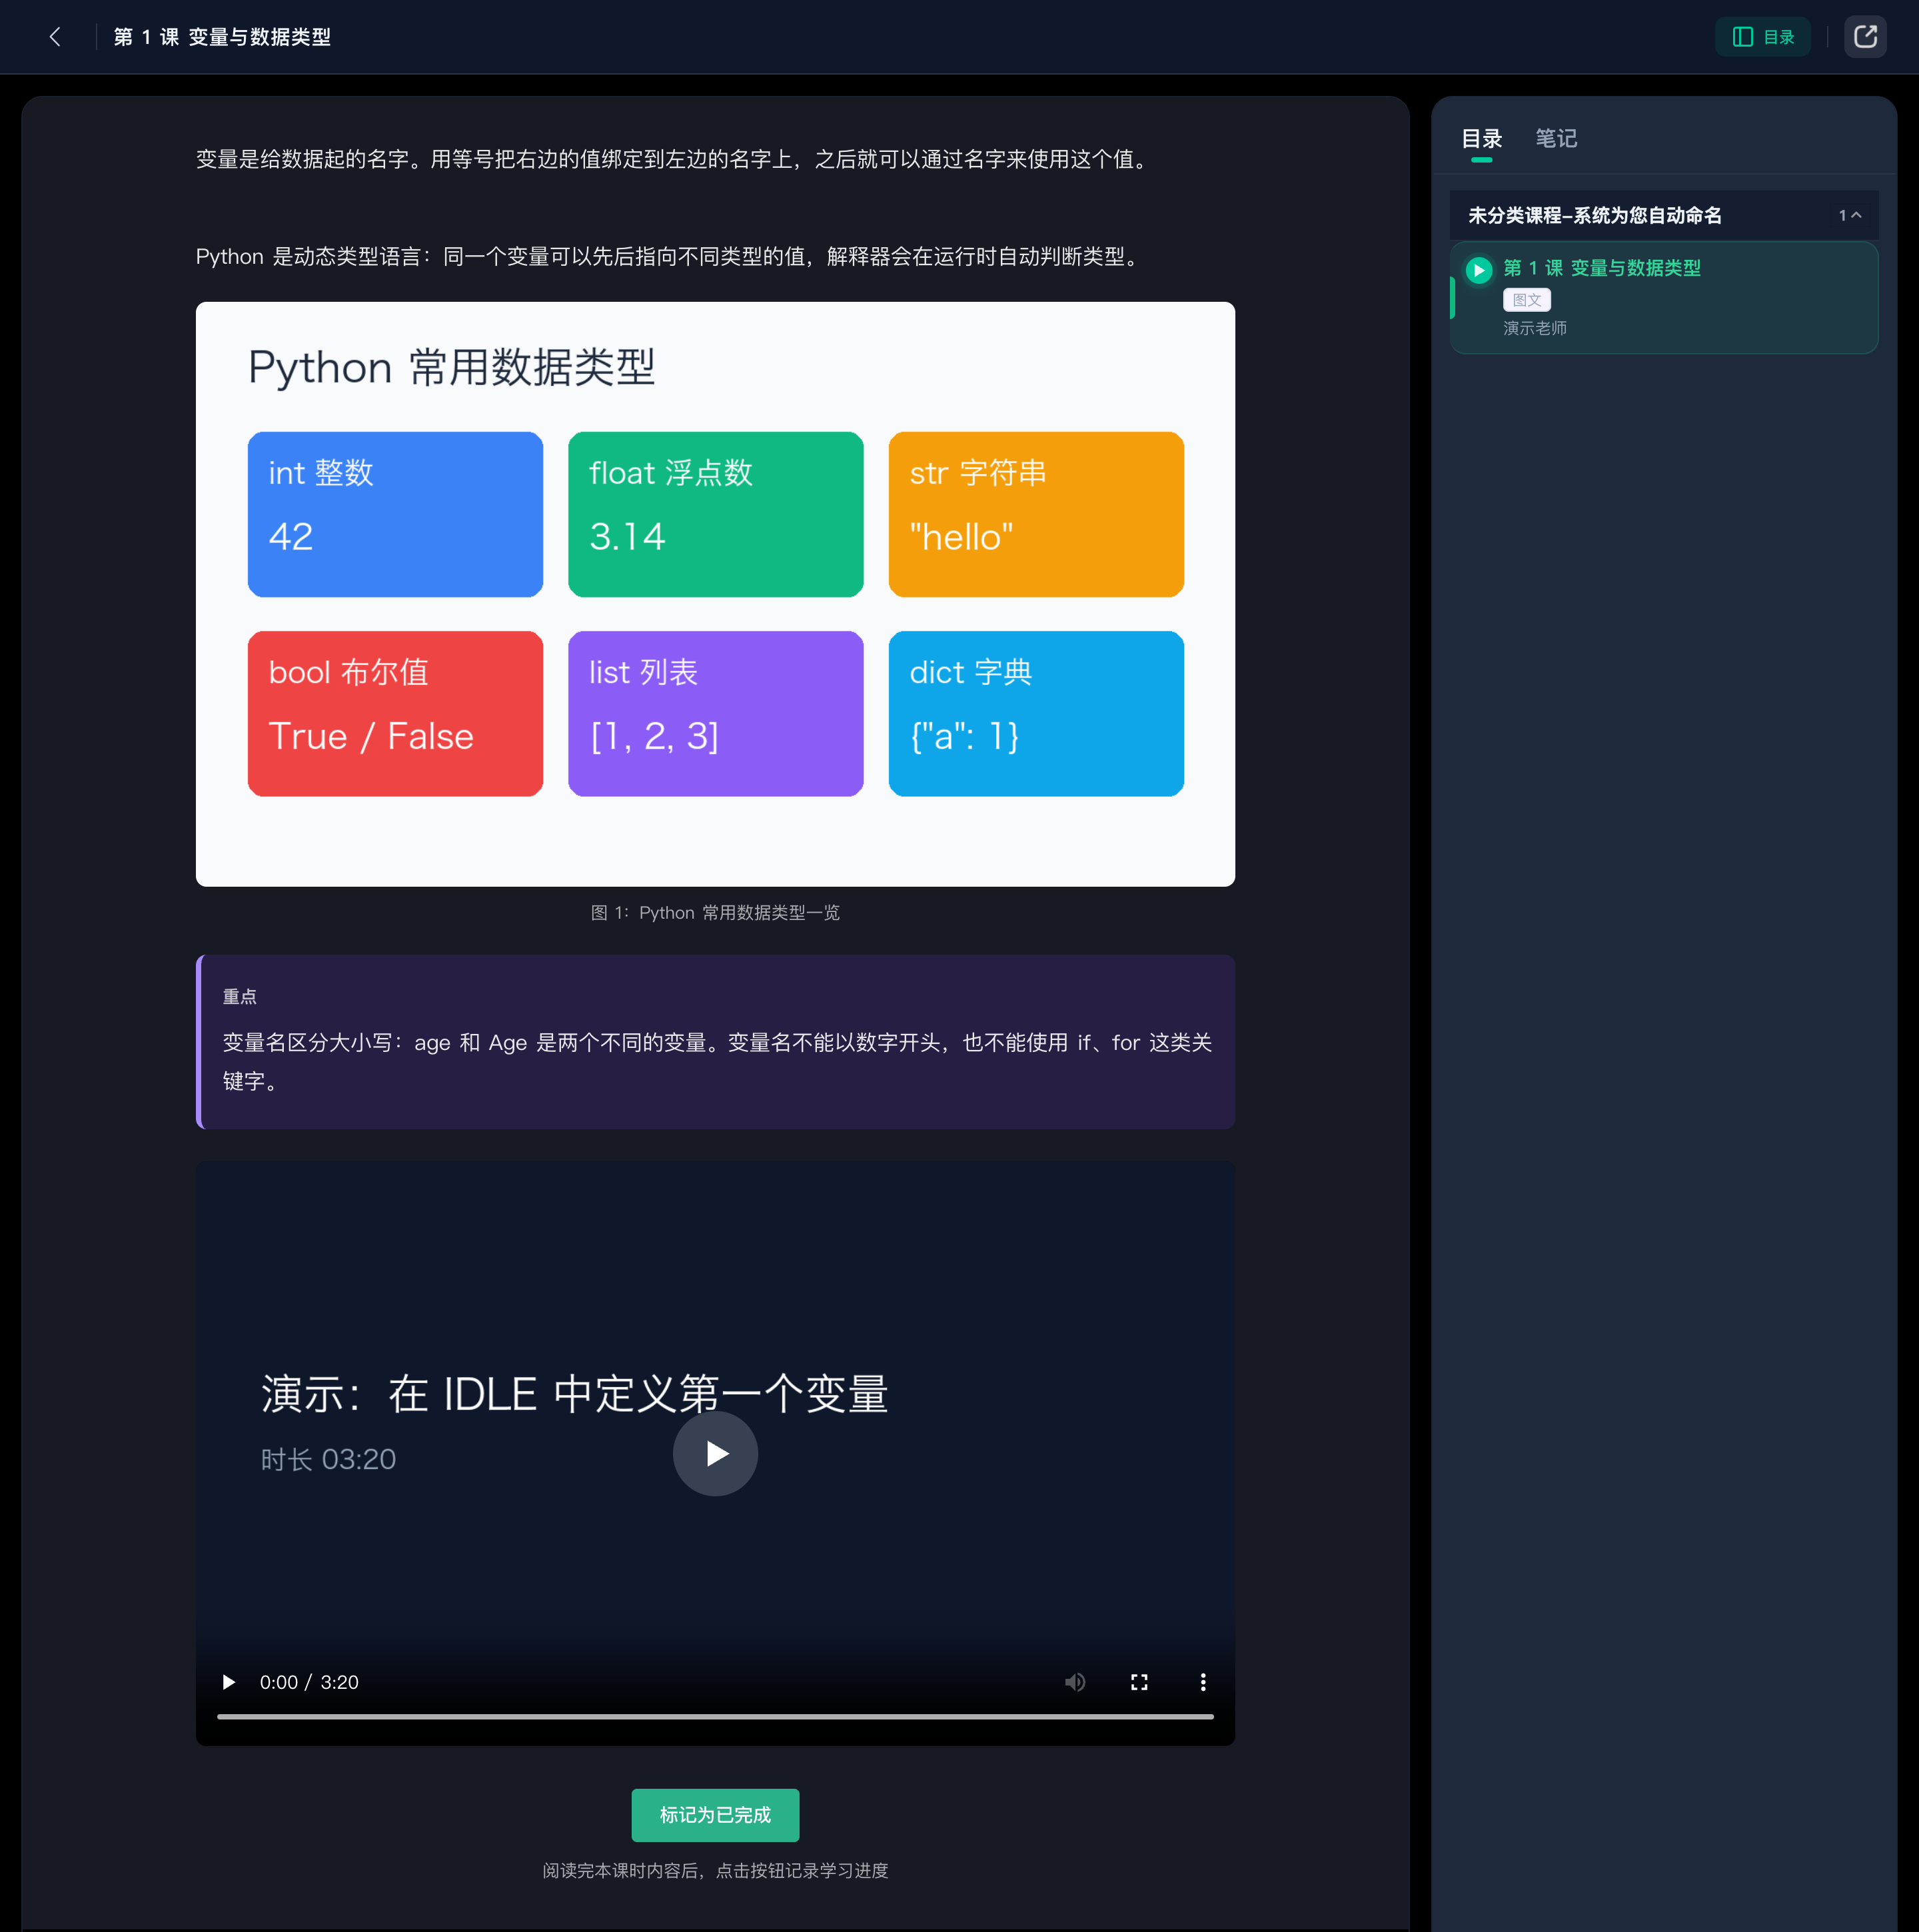Mute the video with the speaker icon
1919x1932 pixels.
point(1075,1681)
